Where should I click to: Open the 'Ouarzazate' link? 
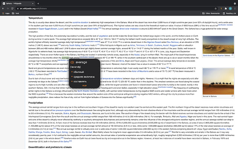click(x=86, y=113)
